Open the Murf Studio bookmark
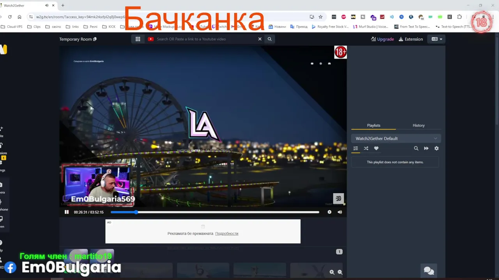This screenshot has width=499, height=280. [x=371, y=27]
